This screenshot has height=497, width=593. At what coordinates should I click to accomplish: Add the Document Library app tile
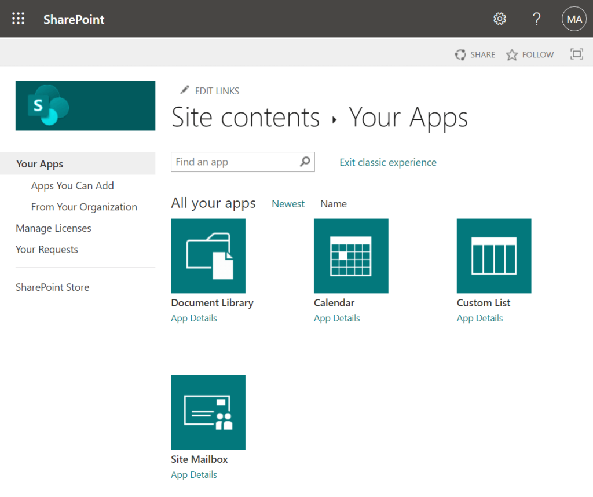pyautogui.click(x=208, y=255)
